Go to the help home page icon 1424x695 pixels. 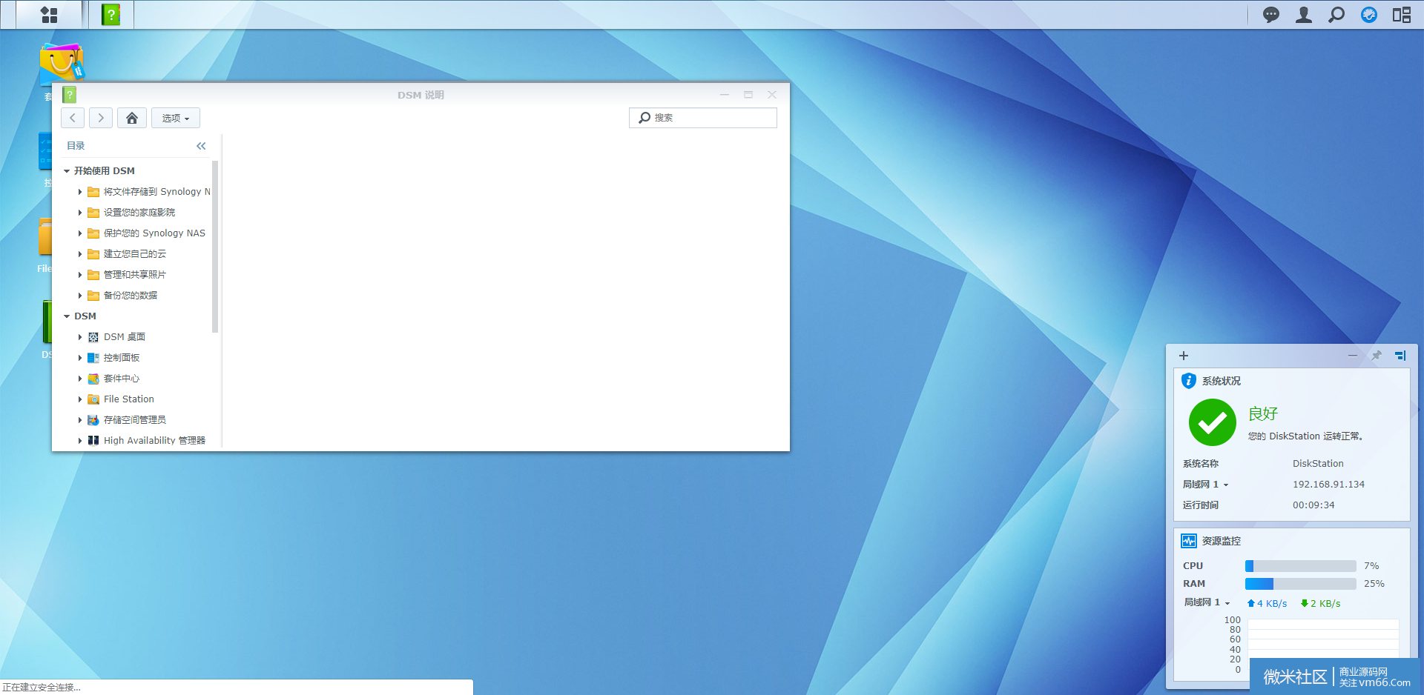coord(132,118)
